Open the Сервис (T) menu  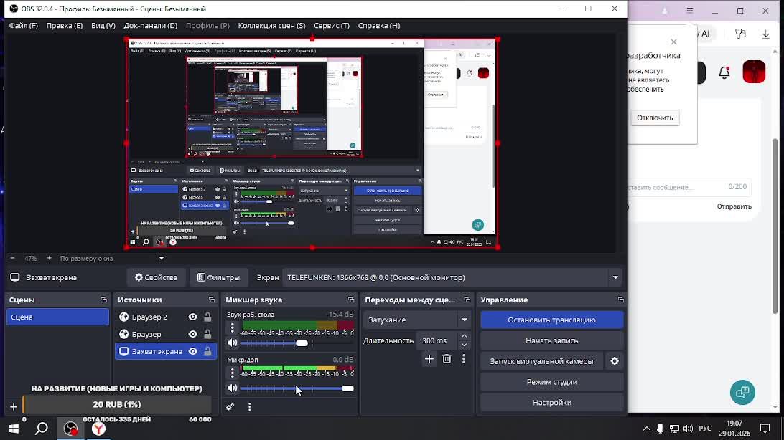click(331, 25)
